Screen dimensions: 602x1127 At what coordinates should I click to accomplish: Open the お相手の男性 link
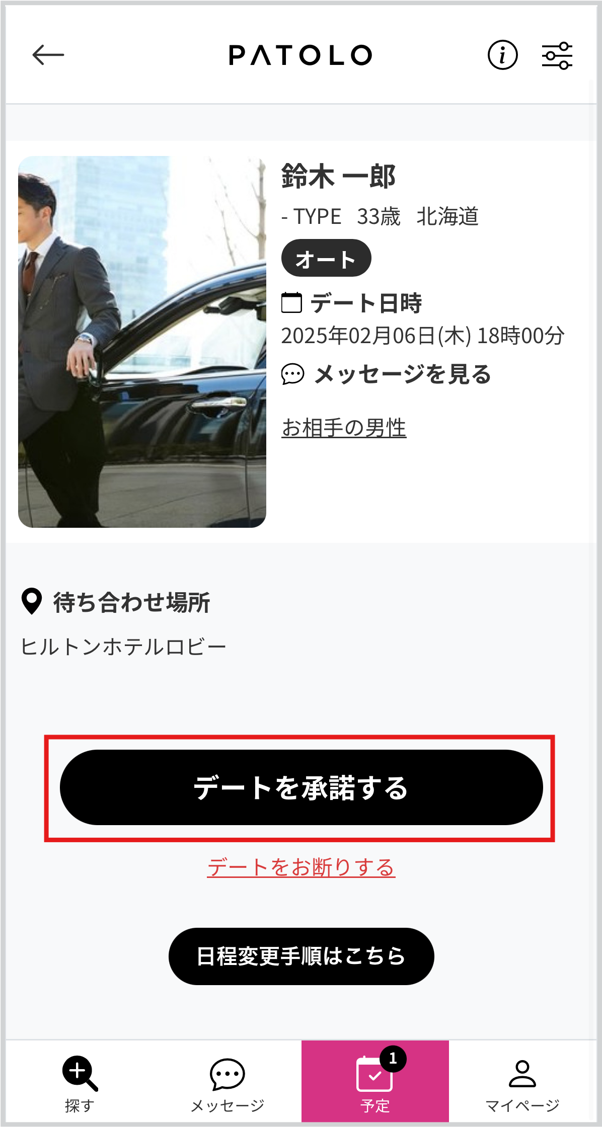pos(344,428)
